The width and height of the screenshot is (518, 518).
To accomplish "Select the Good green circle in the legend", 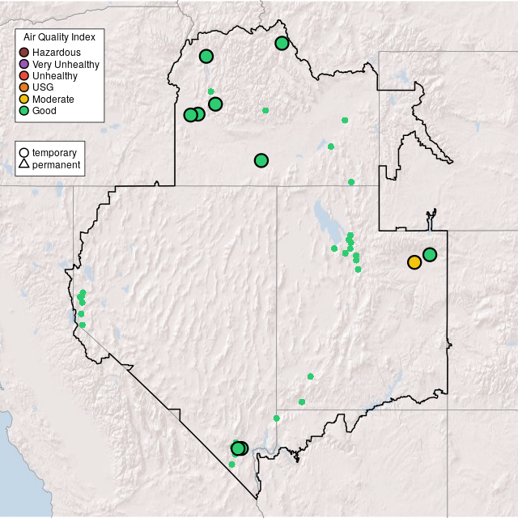I will pos(24,111).
